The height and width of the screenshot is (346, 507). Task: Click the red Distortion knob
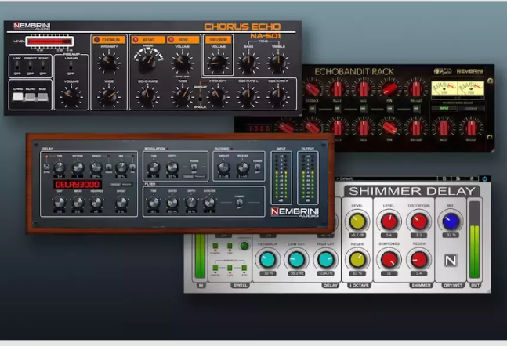tap(419, 222)
